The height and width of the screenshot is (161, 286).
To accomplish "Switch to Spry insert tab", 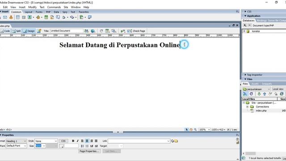I will (65, 12).
